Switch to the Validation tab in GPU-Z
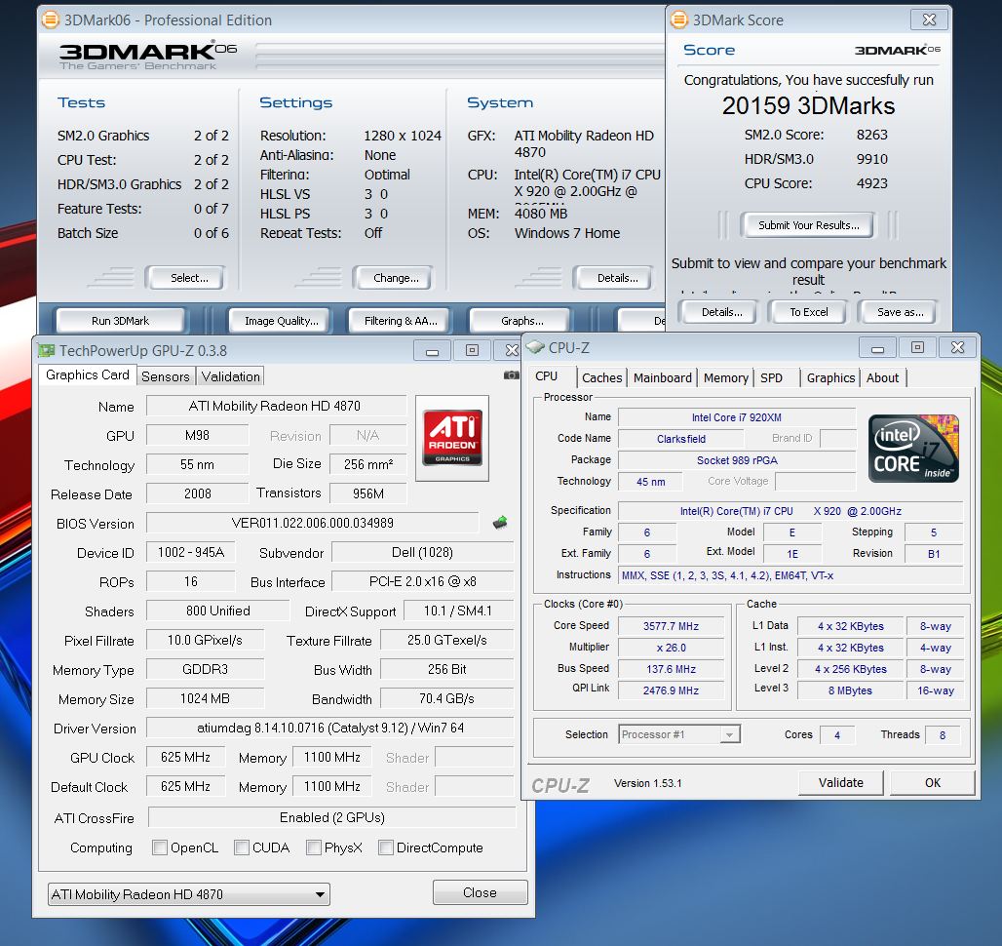 point(231,376)
